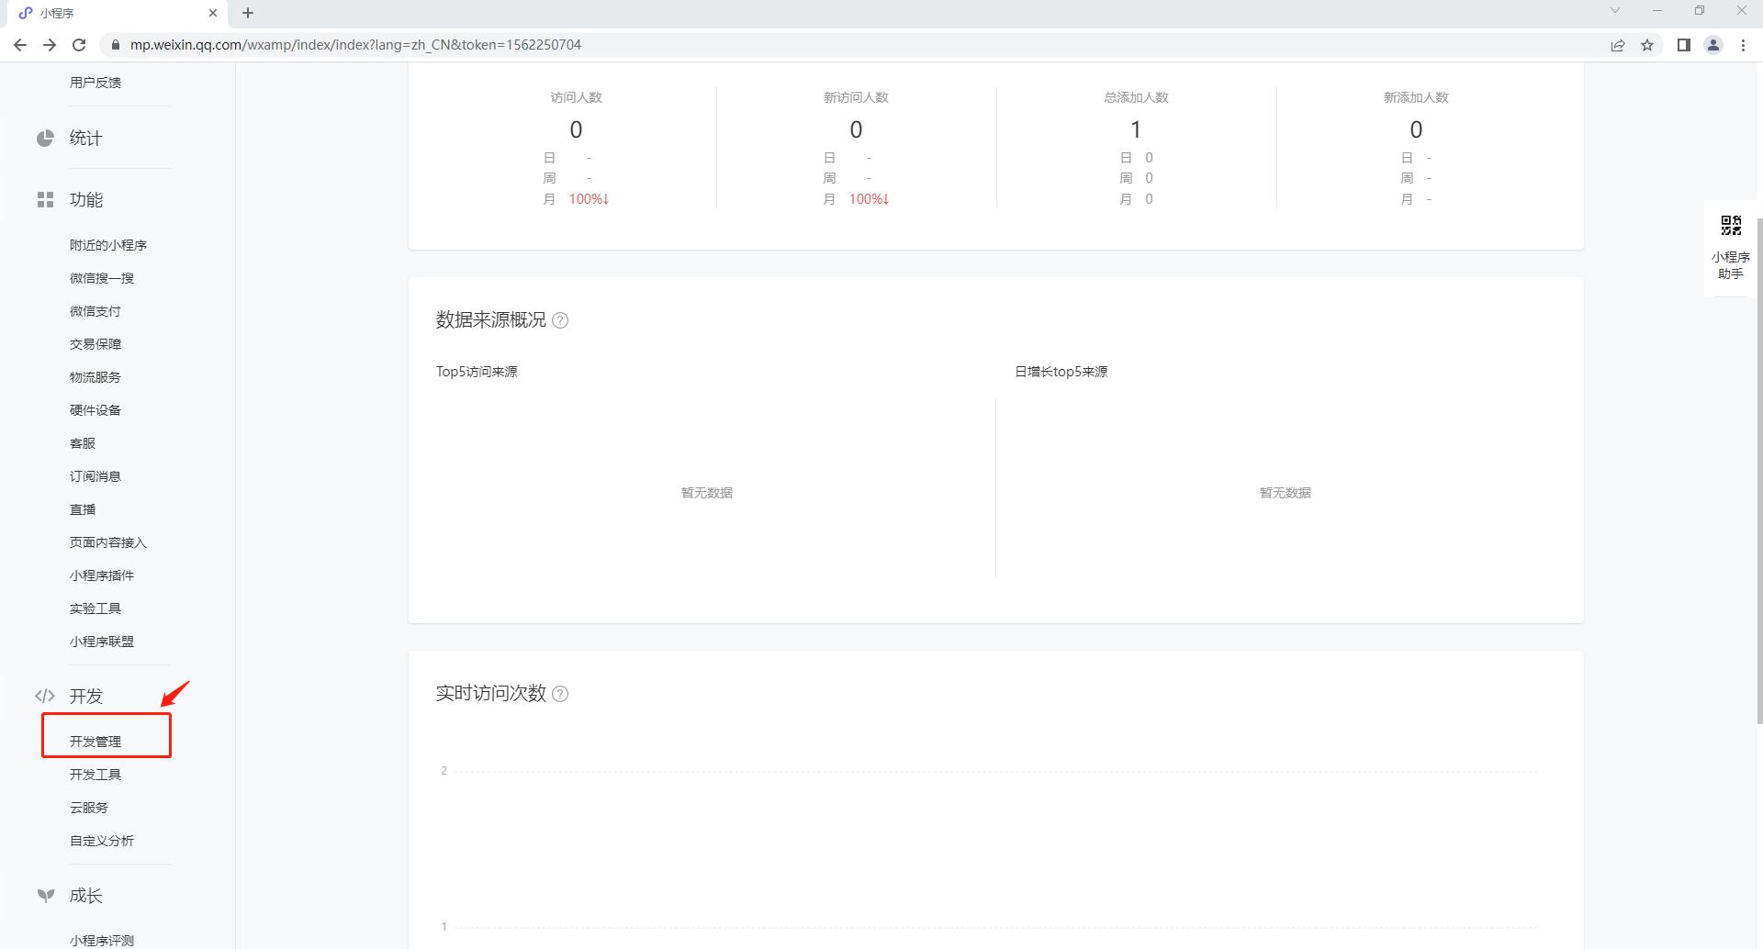Image resolution: width=1763 pixels, height=949 pixels.
Task: Click the 新添加人数 label
Action: click(1416, 97)
